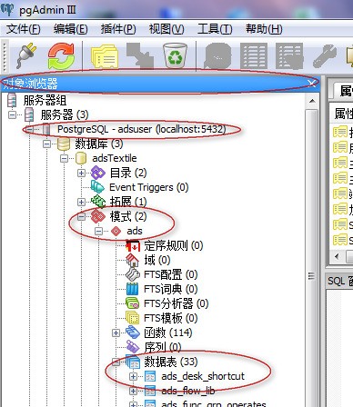Select the PostgreSQL - adsuser server entry
This screenshot has height=407, width=353.
(142, 129)
